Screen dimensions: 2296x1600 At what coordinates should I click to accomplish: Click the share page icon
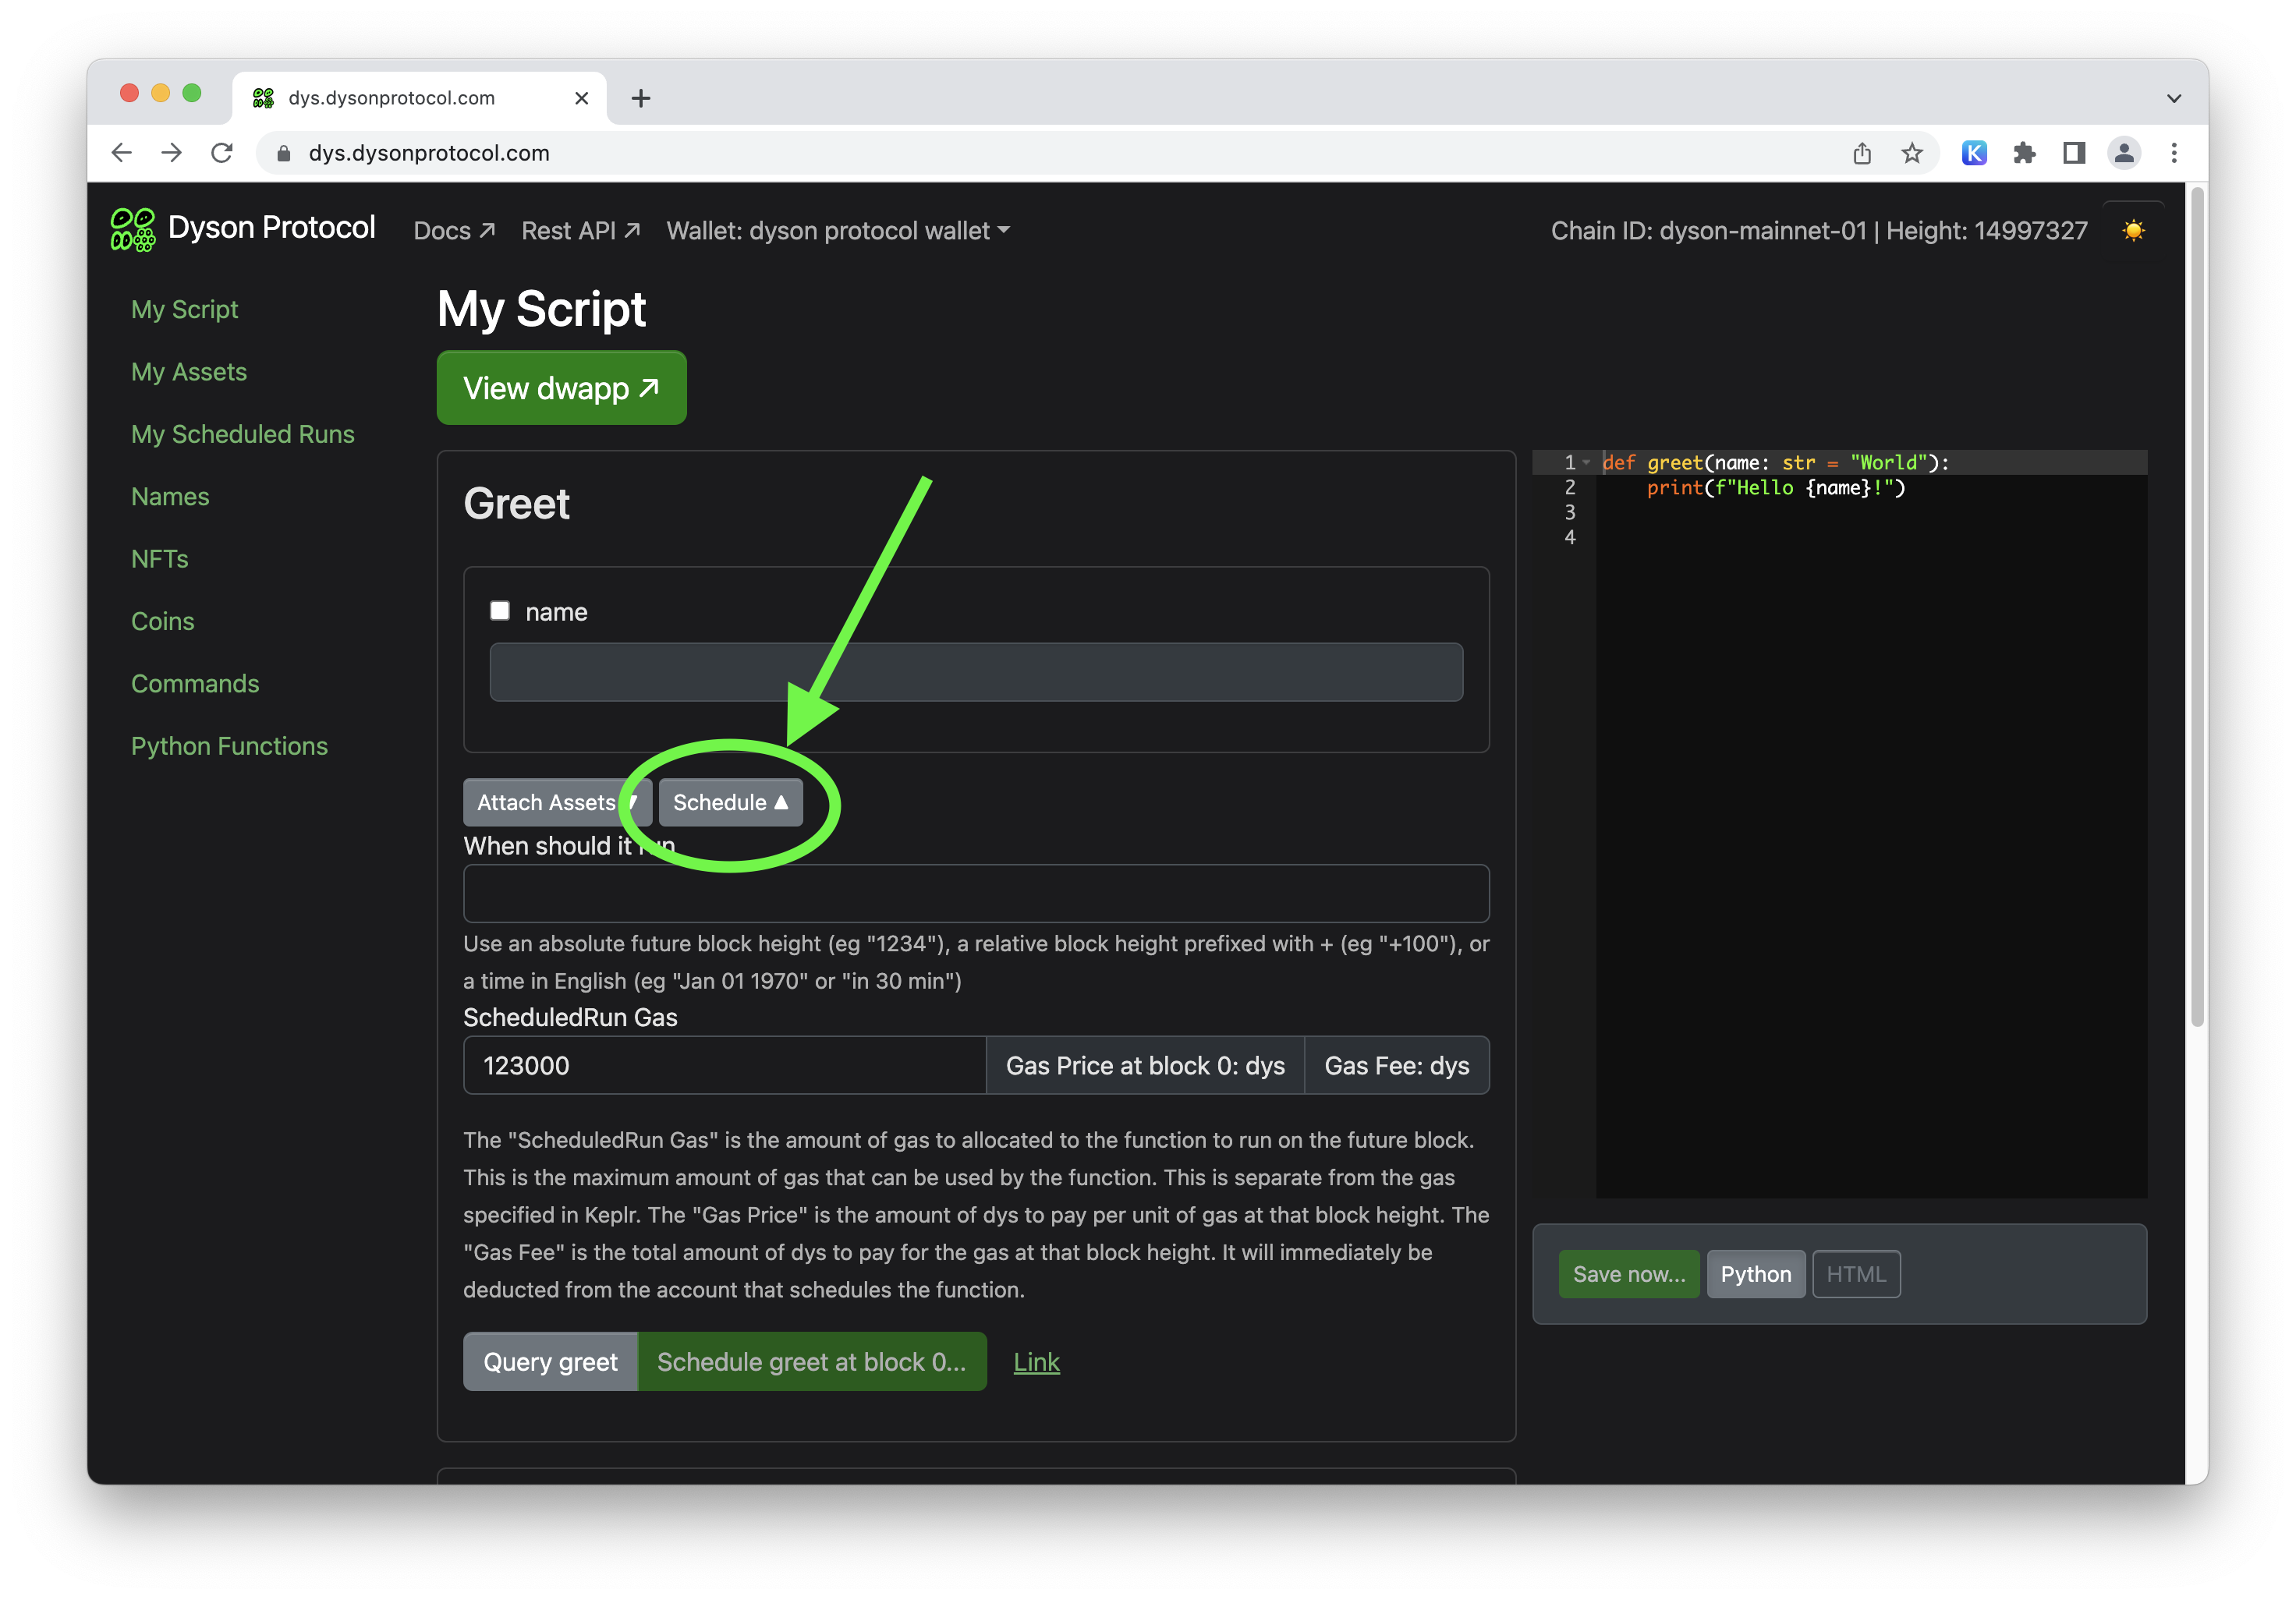pos(1862,153)
